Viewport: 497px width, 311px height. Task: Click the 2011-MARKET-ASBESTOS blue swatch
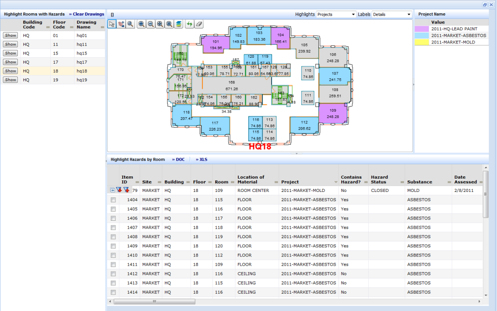point(421,36)
